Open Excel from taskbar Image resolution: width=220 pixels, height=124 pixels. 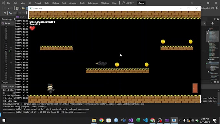click(x=138, y=120)
